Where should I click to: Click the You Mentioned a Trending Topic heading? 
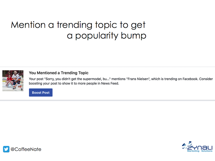tap(58, 73)
